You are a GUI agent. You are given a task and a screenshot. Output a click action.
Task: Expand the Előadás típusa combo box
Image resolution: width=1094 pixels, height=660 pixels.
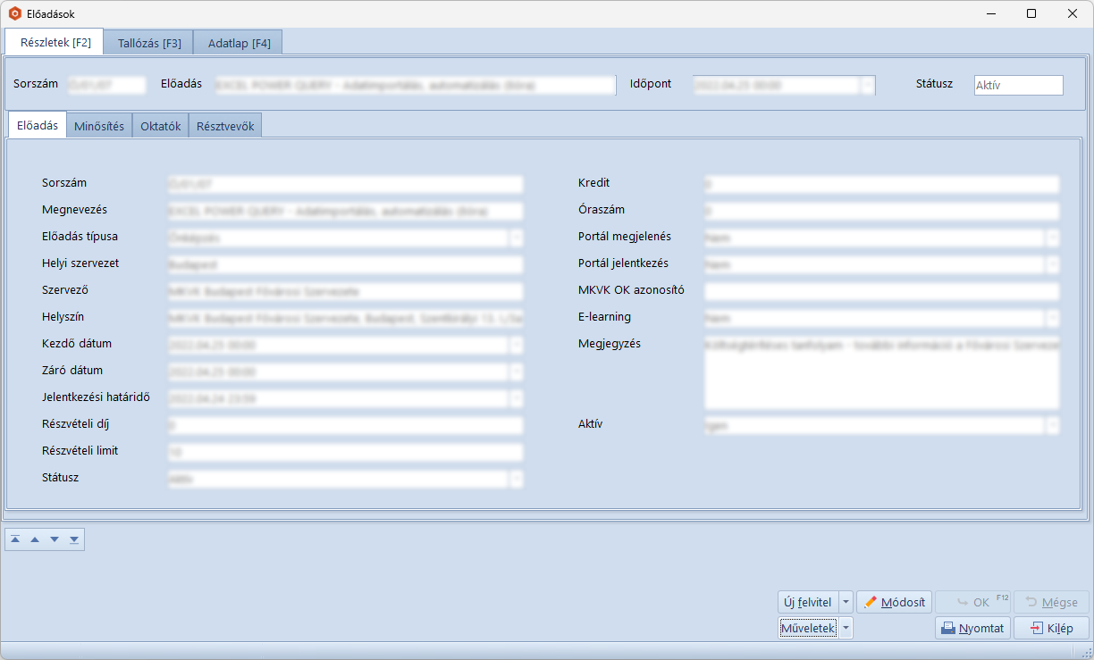[516, 238]
